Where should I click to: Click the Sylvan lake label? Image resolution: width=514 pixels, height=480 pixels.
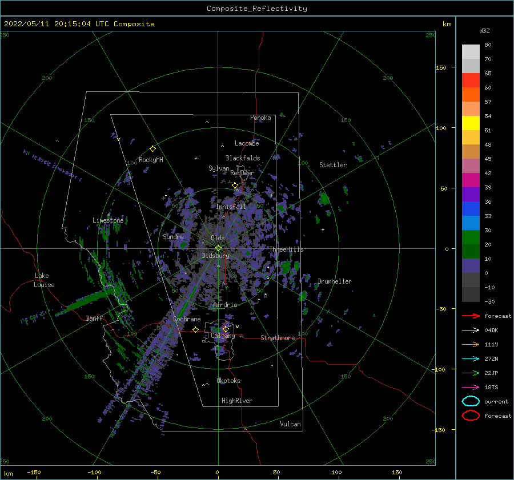point(219,168)
